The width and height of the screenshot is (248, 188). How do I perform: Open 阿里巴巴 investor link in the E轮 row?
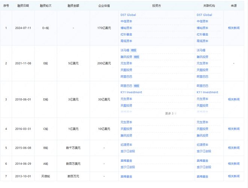[126, 77]
